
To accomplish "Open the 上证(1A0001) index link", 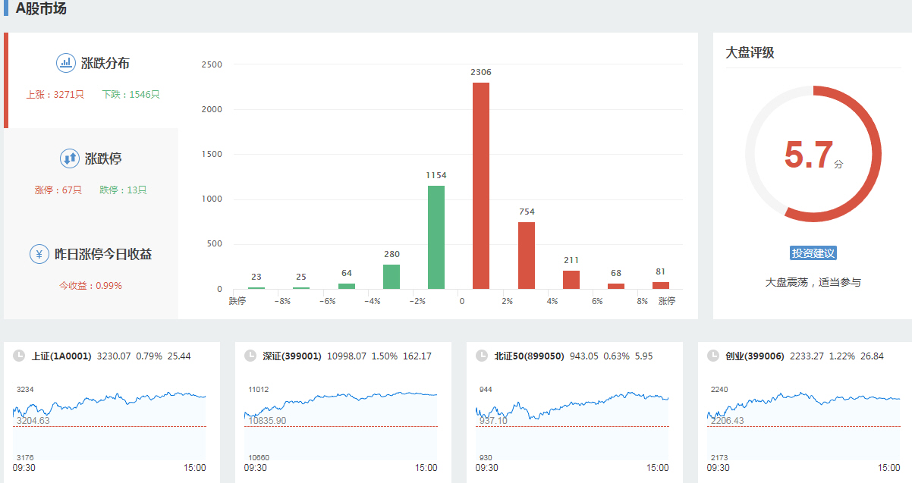I will click(x=61, y=356).
